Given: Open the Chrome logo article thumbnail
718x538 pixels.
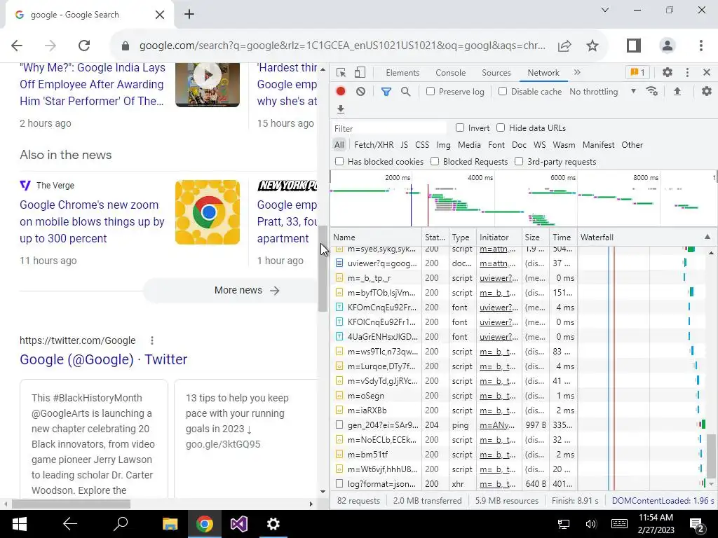Looking at the screenshot, I should (208, 212).
